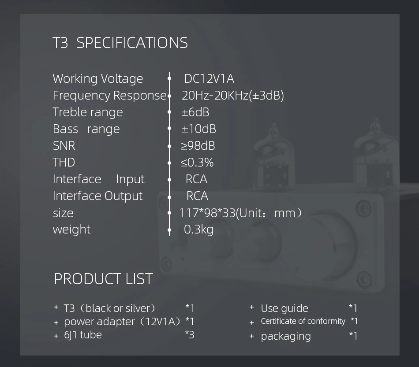Screen dimensions: 419x367
Task: Click the plus icon beside Use guide
Action: tap(251, 307)
